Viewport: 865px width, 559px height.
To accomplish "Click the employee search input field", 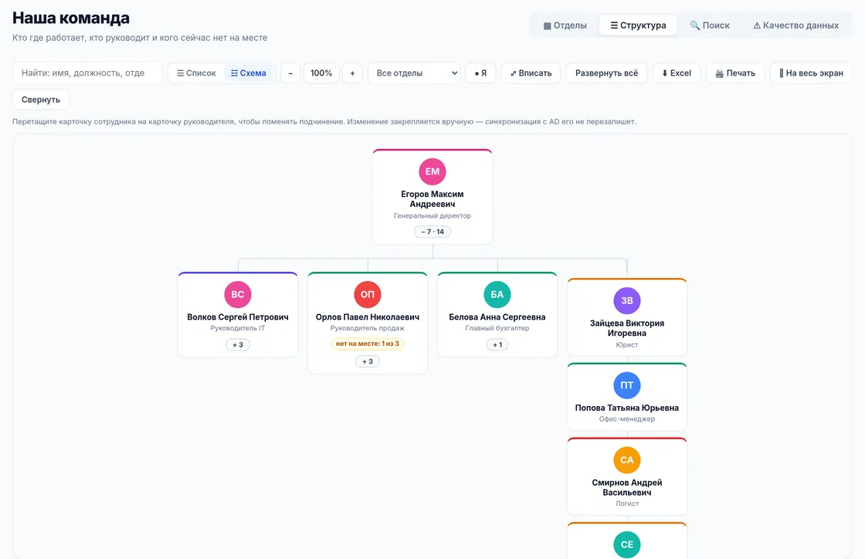I will [87, 73].
